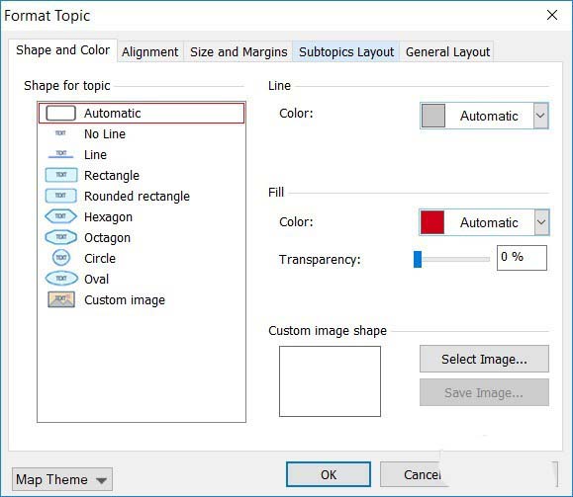Screen dimensions: 573x497
Task: Choose the Rounded rectangle shape icon
Action: point(60,196)
